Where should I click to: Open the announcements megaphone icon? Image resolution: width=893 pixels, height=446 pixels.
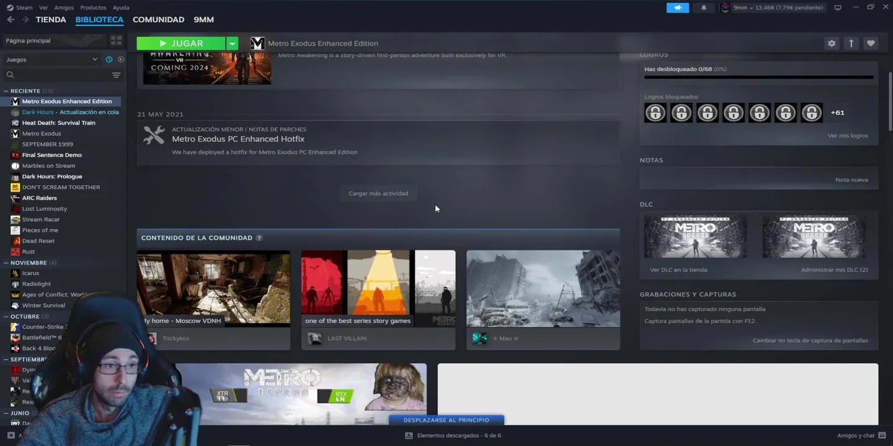tap(678, 7)
